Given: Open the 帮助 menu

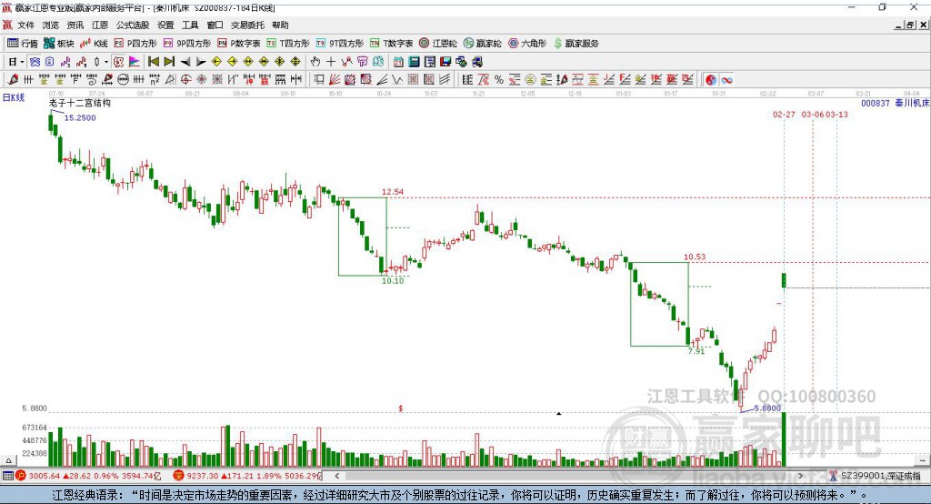Looking at the screenshot, I should coord(280,25).
